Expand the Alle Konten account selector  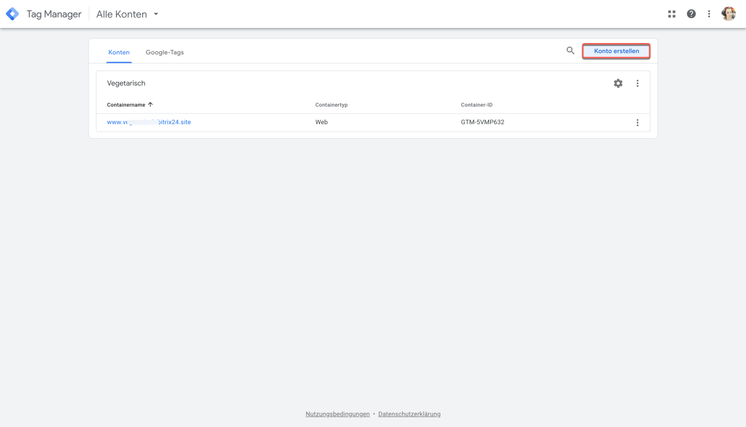pos(128,14)
